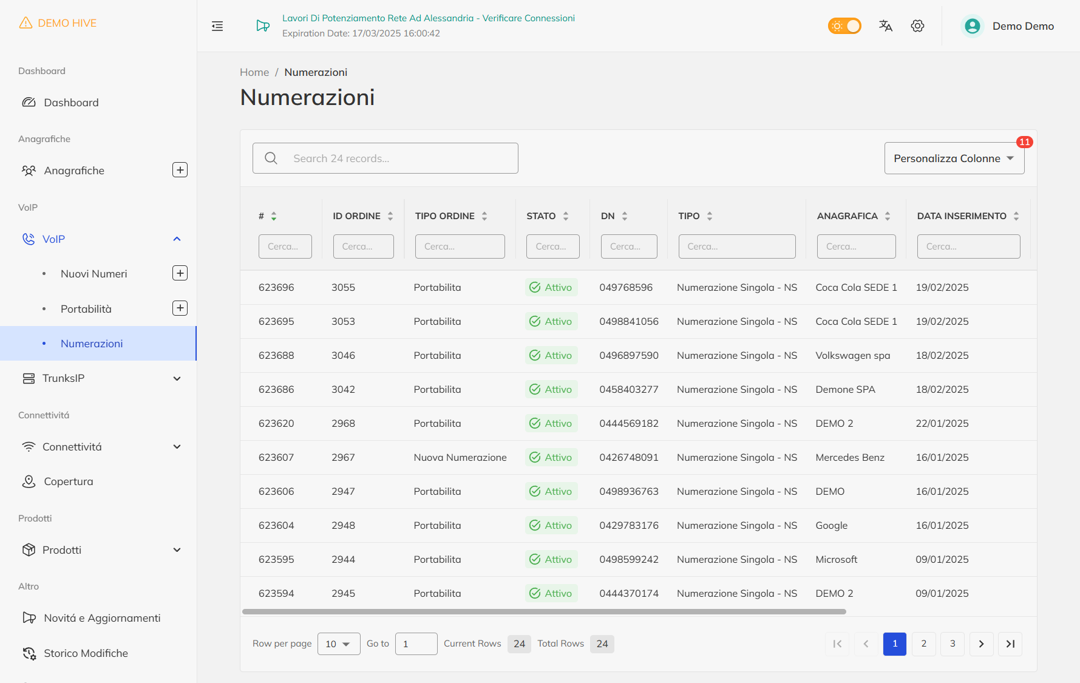Viewport: 1080px width, 683px height.
Task: Click the Home breadcrumb link
Action: (x=254, y=72)
